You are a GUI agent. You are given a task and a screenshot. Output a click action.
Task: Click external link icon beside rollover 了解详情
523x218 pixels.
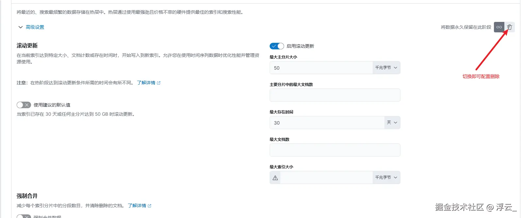point(159,83)
